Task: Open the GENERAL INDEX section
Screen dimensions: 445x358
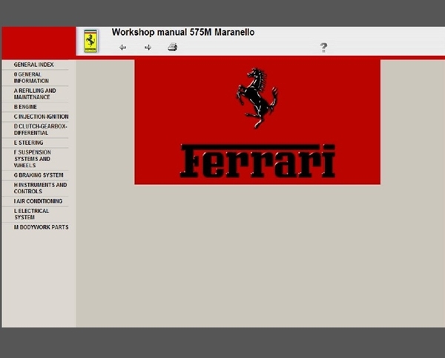Action: pyautogui.click(x=34, y=65)
